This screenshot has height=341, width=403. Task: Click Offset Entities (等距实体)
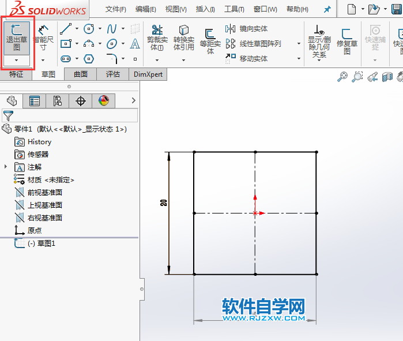pyautogui.click(x=210, y=41)
